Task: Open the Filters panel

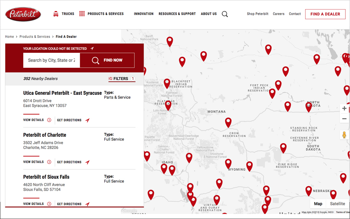Action: click(x=121, y=78)
